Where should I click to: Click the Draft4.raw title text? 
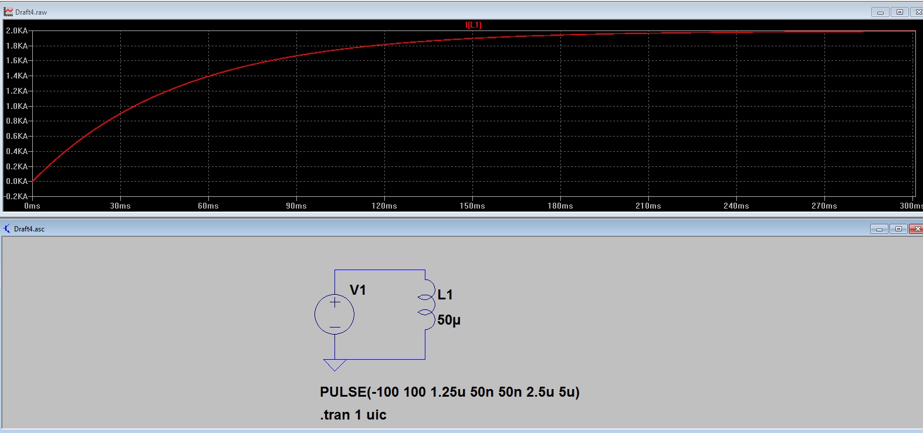(x=31, y=12)
